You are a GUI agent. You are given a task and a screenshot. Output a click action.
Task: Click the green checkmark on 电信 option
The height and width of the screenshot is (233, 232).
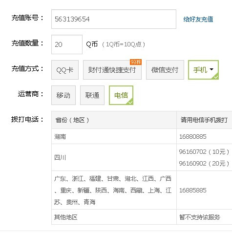tap(130, 103)
